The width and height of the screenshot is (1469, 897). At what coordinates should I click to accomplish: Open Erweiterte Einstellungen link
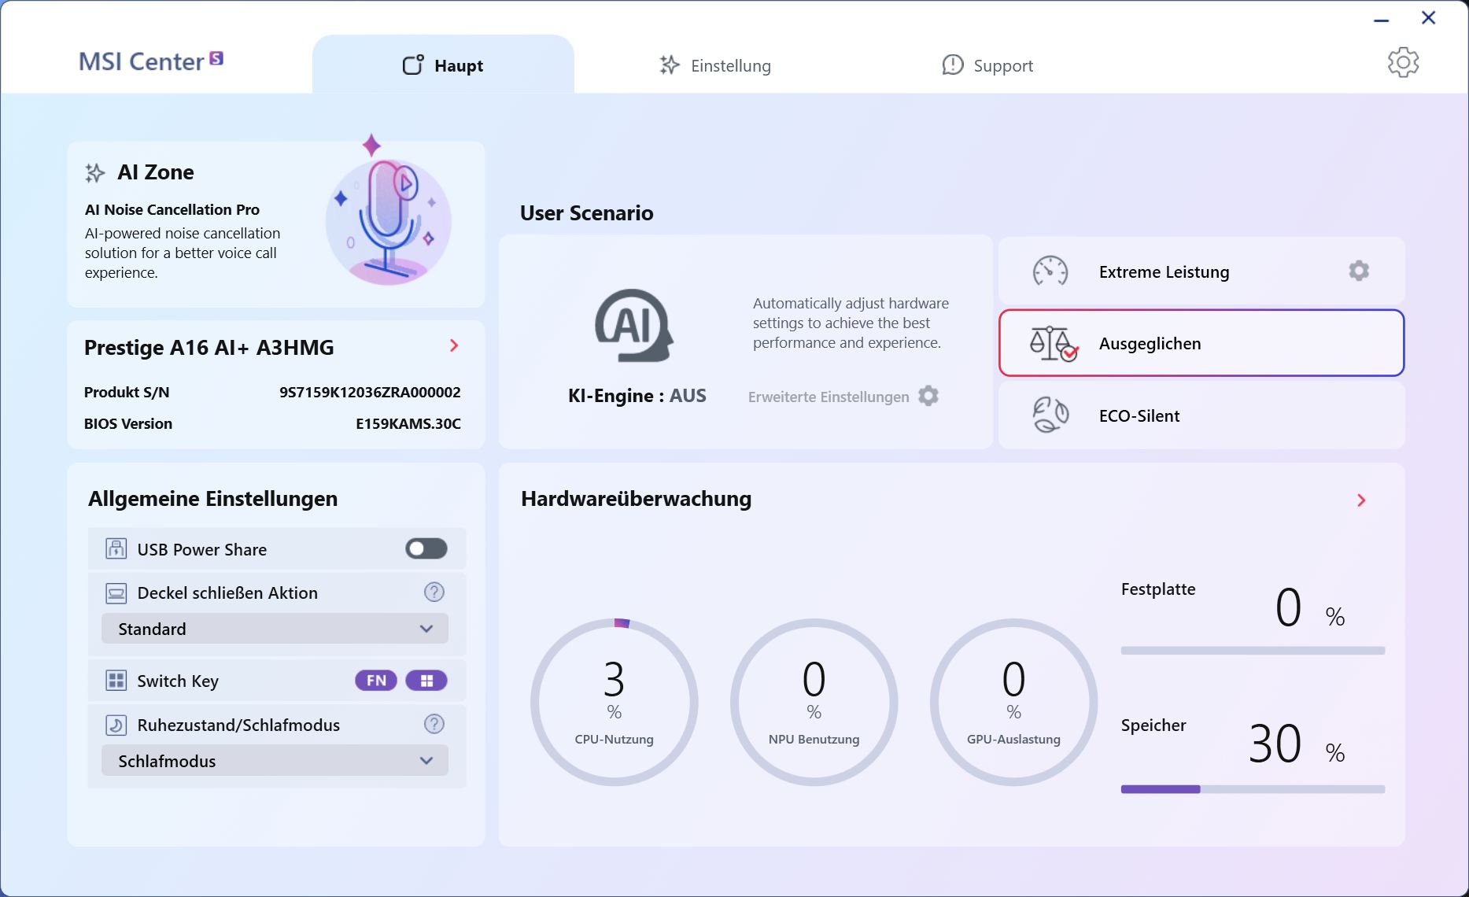pyautogui.click(x=829, y=397)
